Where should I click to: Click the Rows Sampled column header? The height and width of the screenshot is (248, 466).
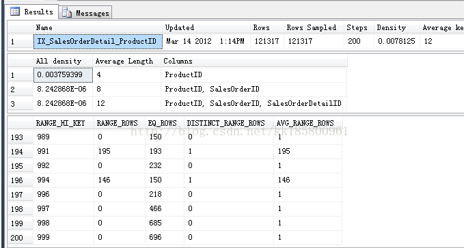(x=314, y=27)
